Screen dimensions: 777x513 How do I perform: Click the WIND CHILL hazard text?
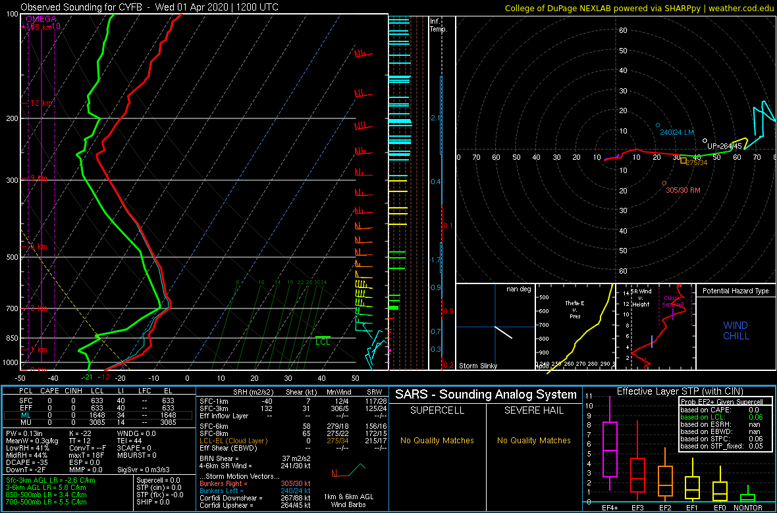(736, 331)
